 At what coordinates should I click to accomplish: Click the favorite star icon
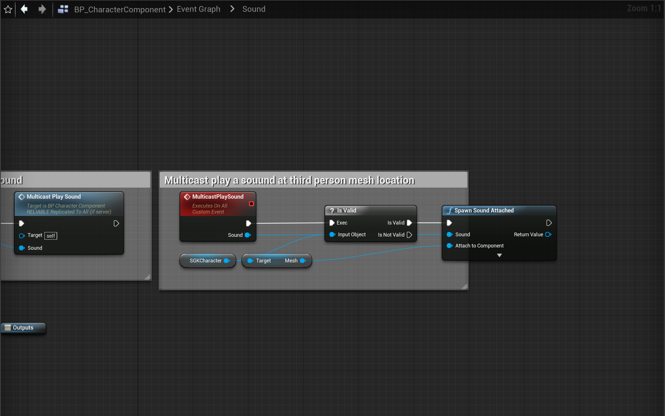coord(8,9)
